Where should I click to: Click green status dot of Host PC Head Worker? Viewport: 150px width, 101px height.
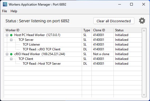tap(11, 35)
